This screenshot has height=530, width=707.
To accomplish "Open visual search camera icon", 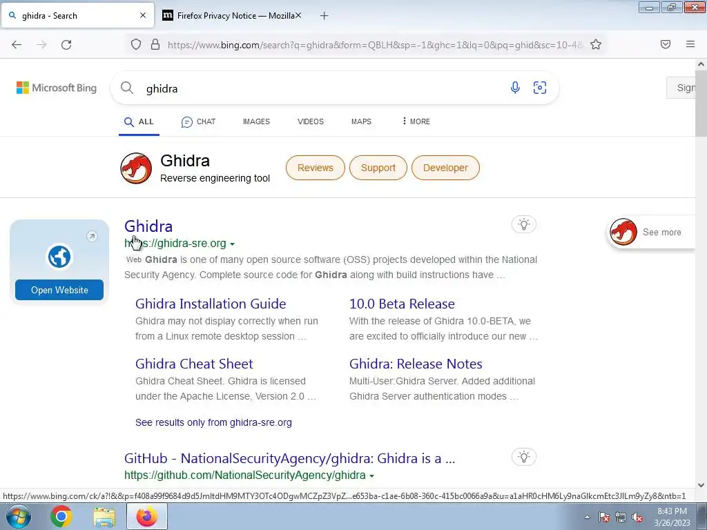I will tap(540, 88).
